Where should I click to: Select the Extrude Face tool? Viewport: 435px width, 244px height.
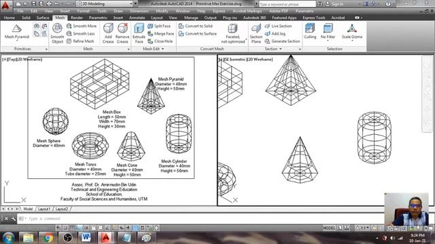(139, 33)
